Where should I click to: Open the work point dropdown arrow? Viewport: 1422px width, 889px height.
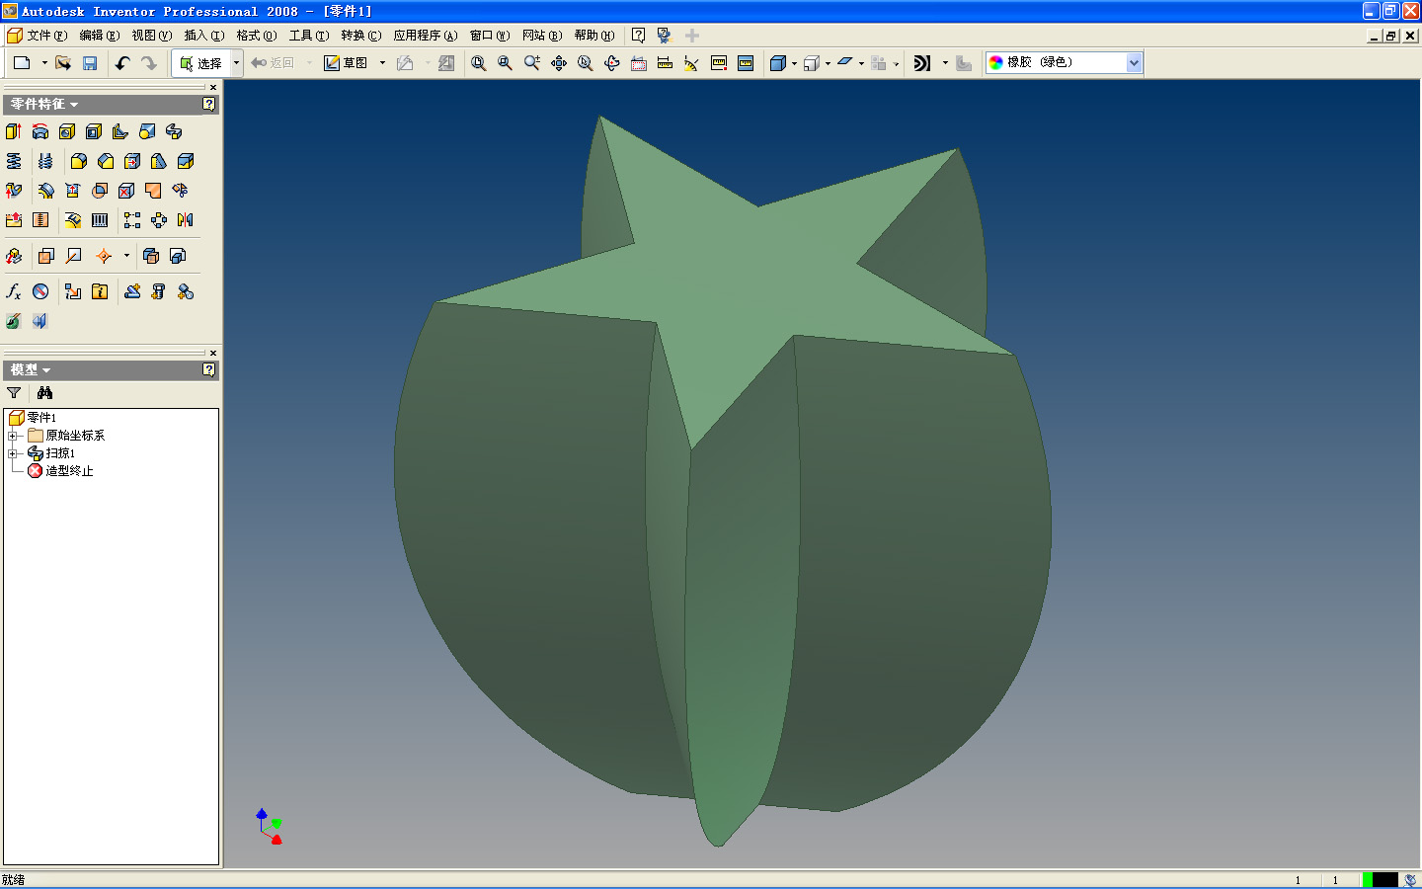click(x=126, y=256)
